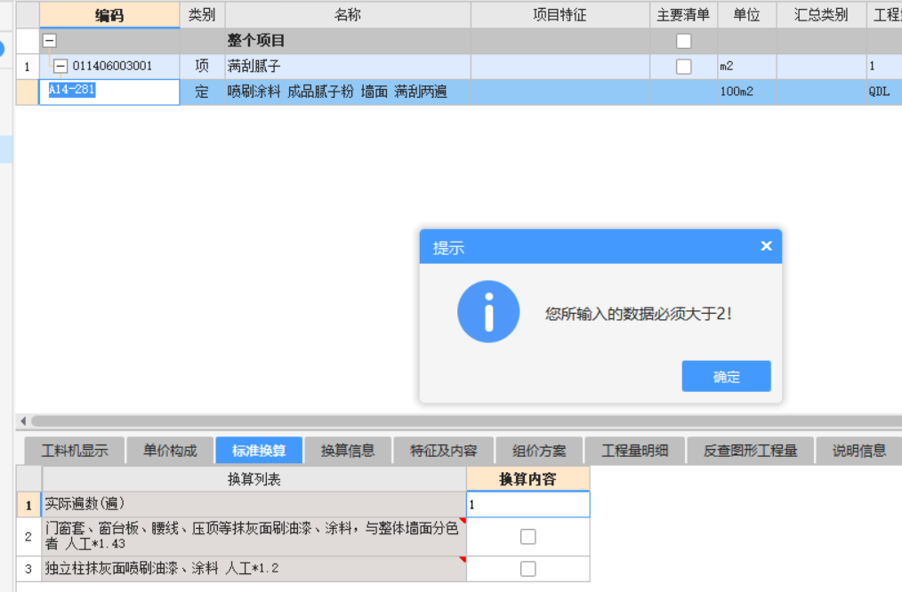Viewport: 902px width, 592px height.
Task: Click row number 3 in the conversion list
Action: pos(28,568)
